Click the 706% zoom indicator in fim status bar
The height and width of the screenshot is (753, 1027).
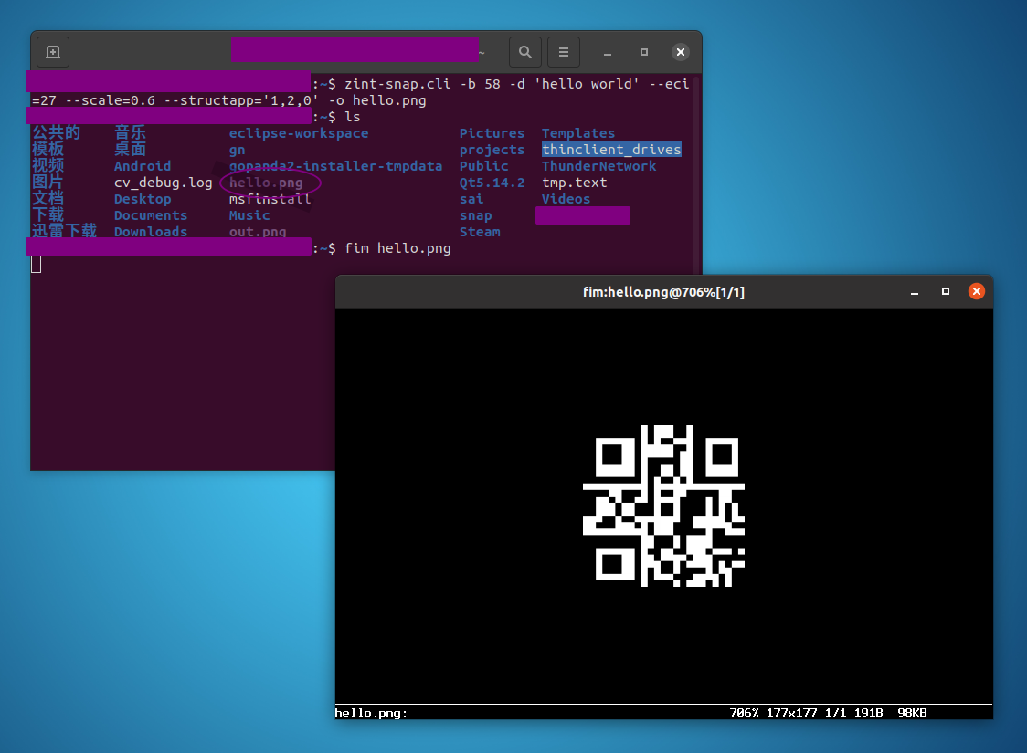pyautogui.click(x=746, y=713)
